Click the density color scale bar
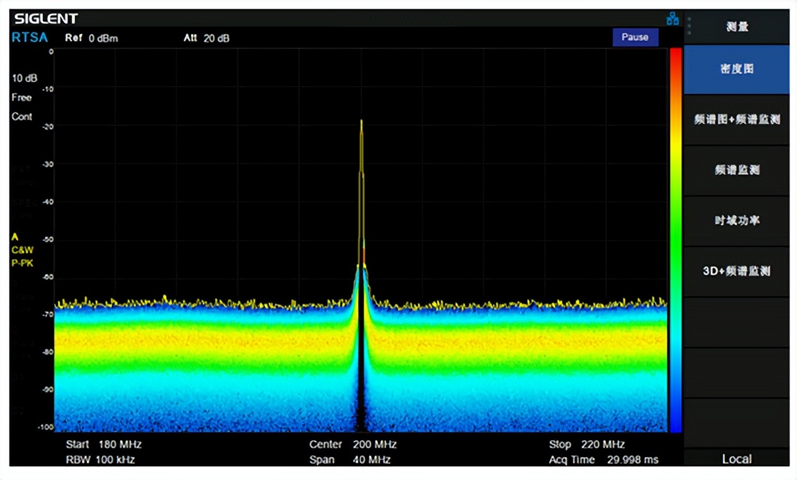 click(x=676, y=240)
